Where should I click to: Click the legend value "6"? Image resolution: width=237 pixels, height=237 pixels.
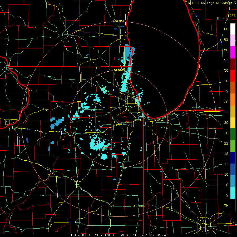(227, 185)
